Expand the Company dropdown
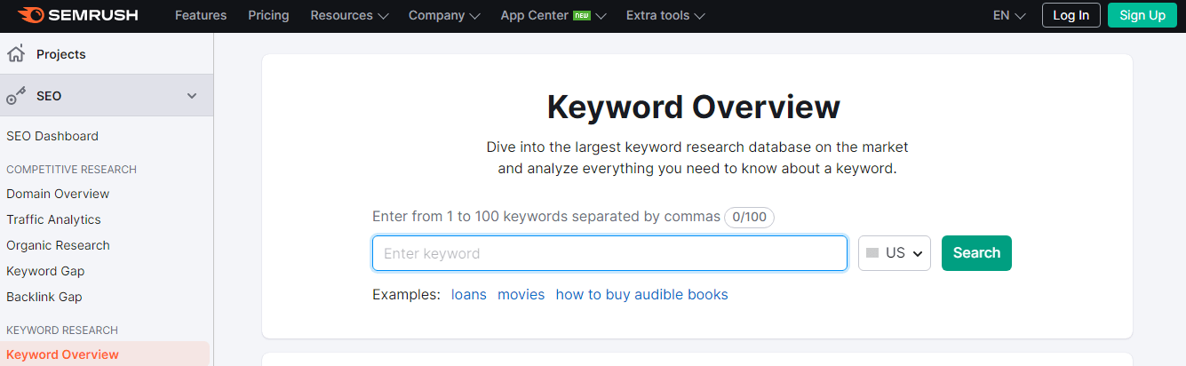The image size is (1186, 366). (444, 15)
